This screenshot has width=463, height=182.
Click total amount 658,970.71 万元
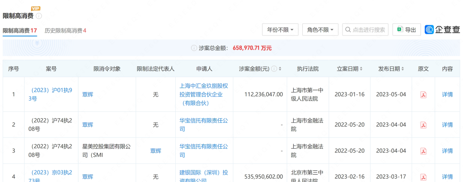point(252,48)
